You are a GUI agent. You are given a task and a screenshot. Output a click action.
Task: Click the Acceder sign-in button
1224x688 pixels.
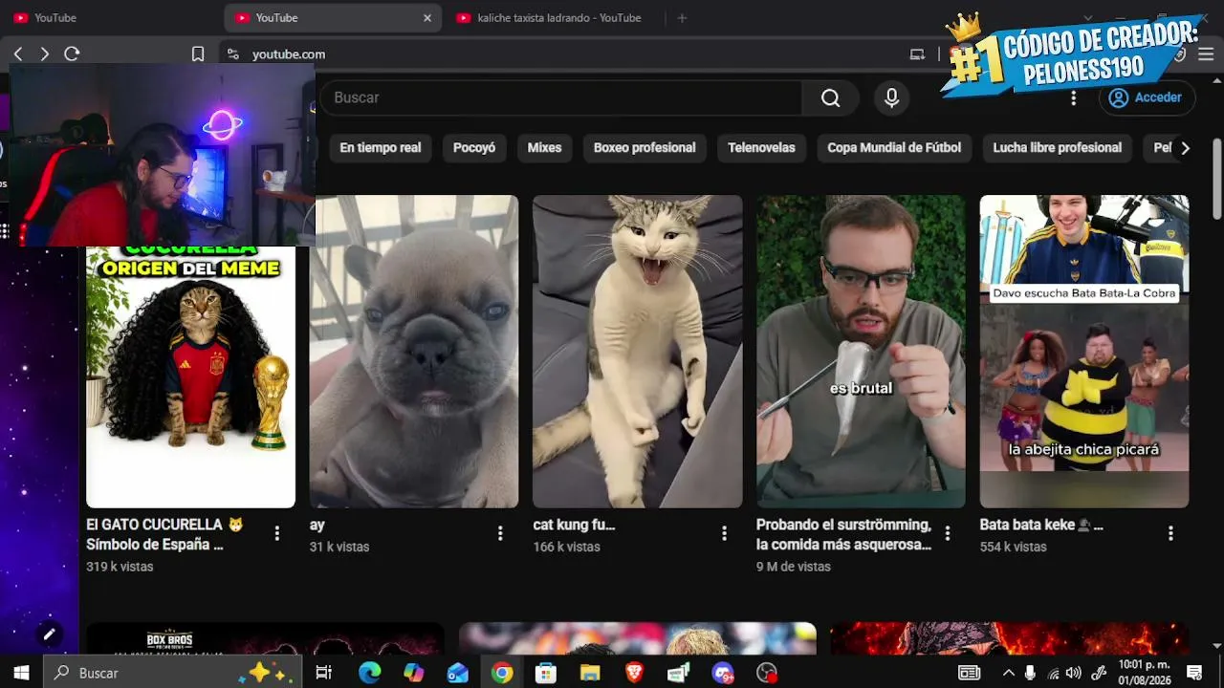click(x=1146, y=97)
